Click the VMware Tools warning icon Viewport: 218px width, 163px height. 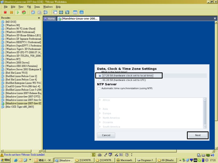coord(2,155)
